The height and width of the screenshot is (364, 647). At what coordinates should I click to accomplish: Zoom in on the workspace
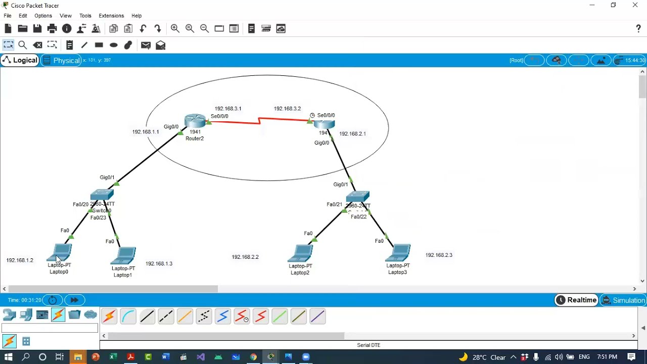point(175,29)
